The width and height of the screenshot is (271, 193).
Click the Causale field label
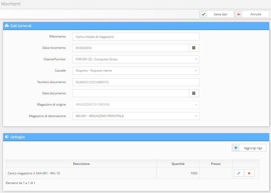(x=60, y=70)
